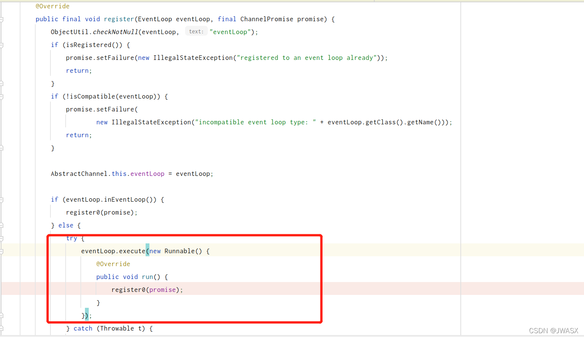Collapse the if (isRegistered()) block fold marker
The width and height of the screenshot is (584, 337).
click(2, 45)
